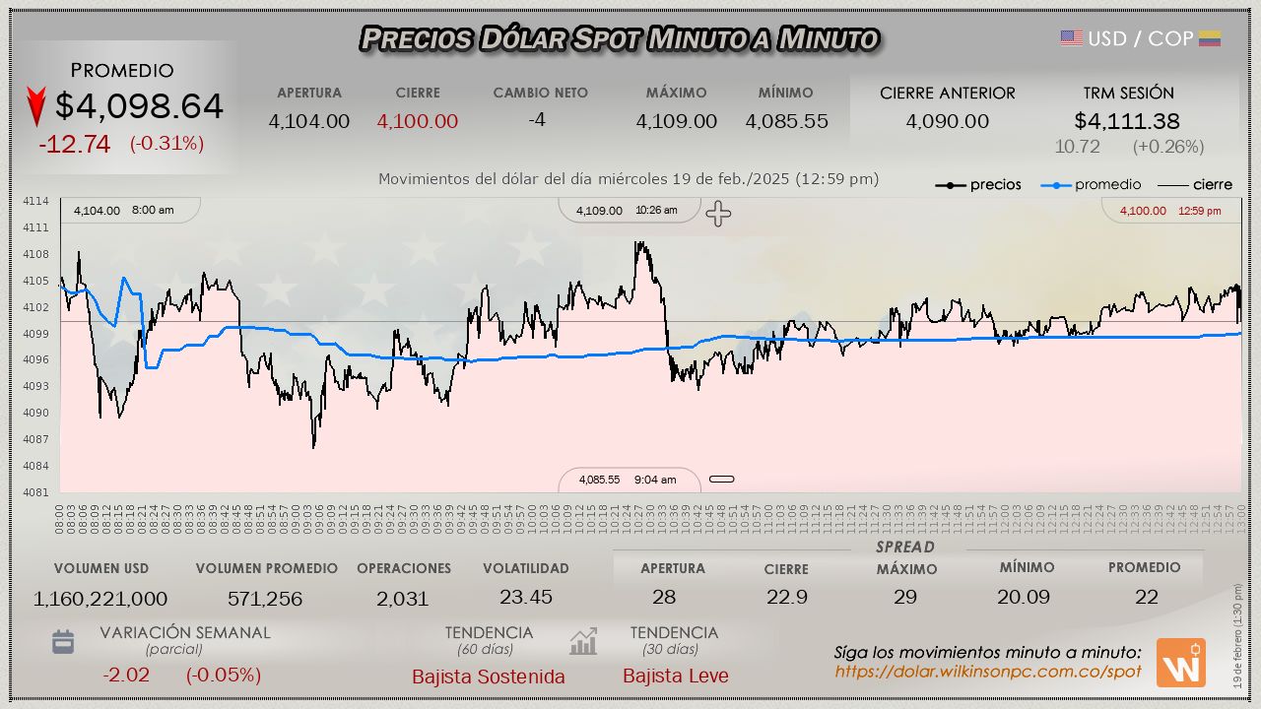This screenshot has width=1261, height=709.
Task: Click the Promedio price $4,098.64
Action: pos(139,106)
